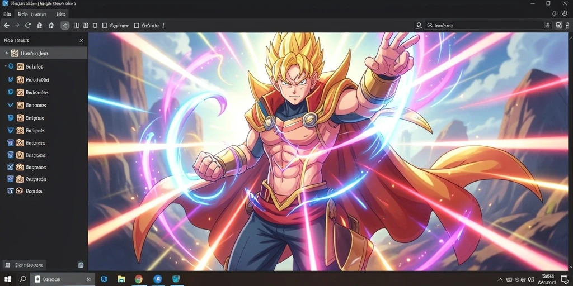573x286 pixels.
Task: Click the labeled button at the sidebar bottom
Action: (x=24, y=265)
